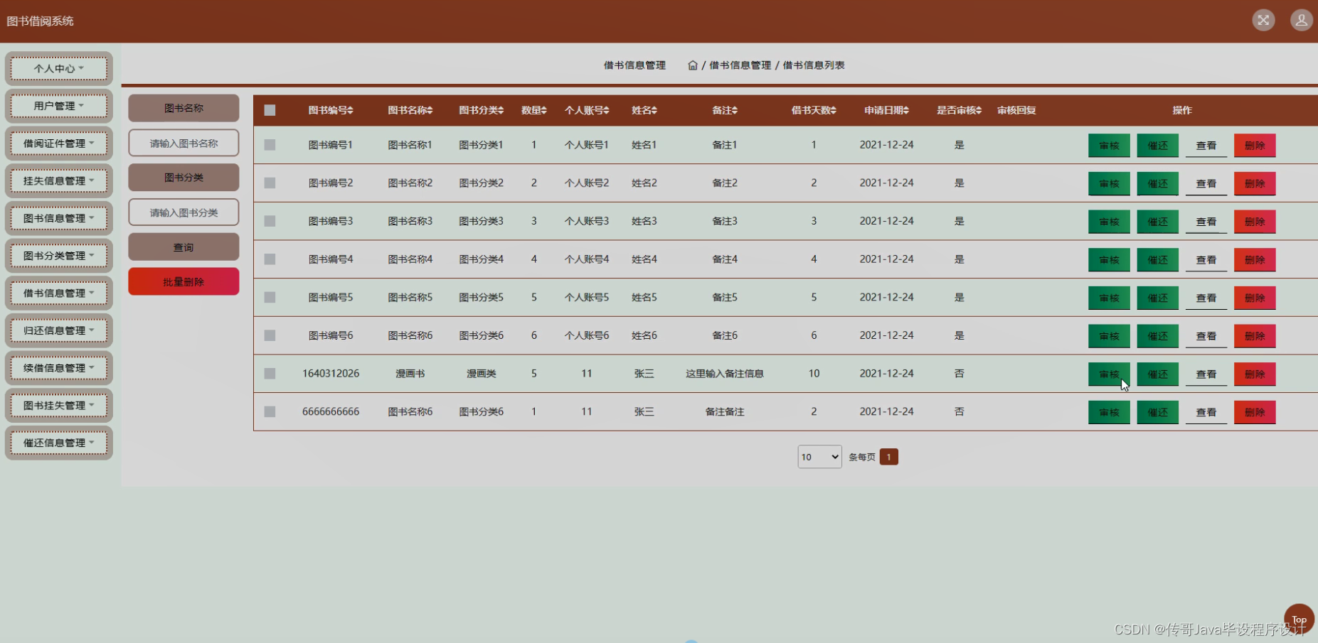Sort the table by 姓名 column
The width and height of the screenshot is (1318, 643).
644,110
